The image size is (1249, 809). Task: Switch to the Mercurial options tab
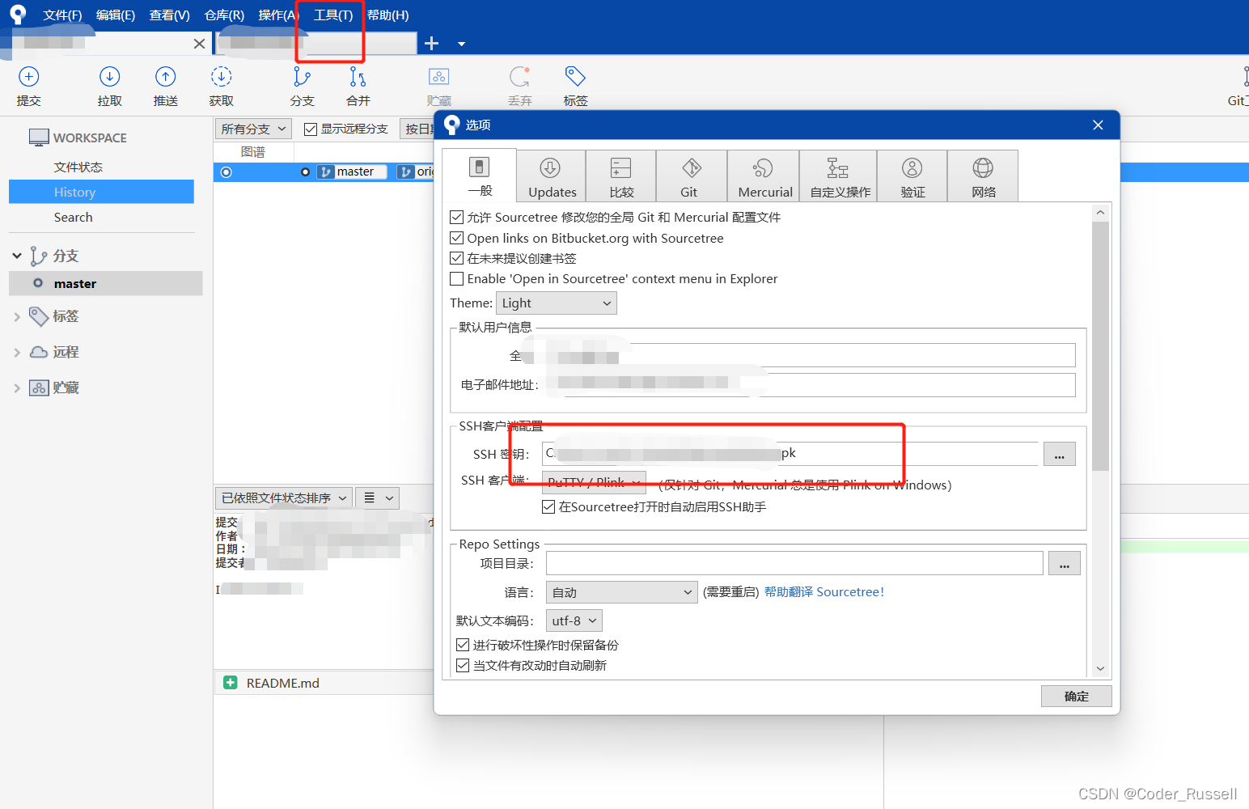tap(764, 176)
